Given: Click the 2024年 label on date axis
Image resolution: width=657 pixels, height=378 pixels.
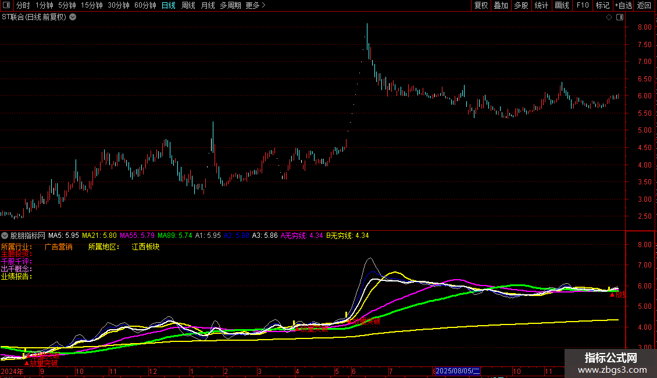Looking at the screenshot, I should point(12,371).
